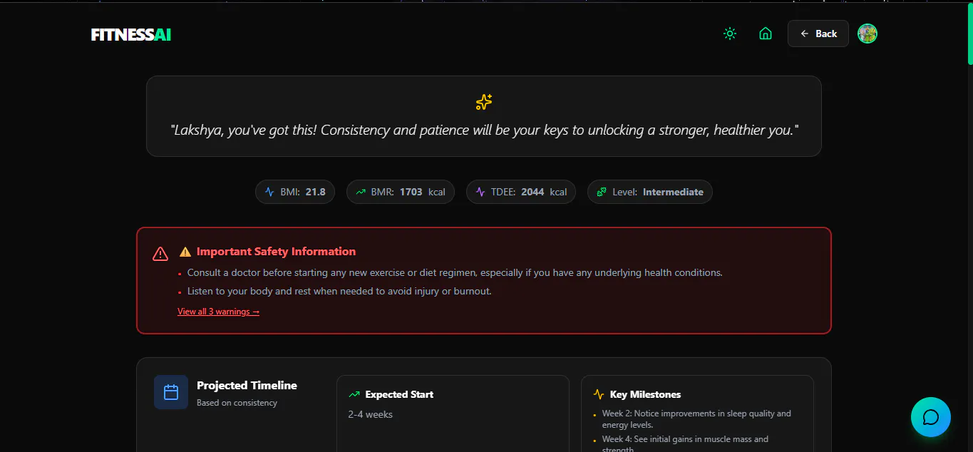Click the page vertical scrollbar thumb
The height and width of the screenshot is (452, 973).
[x=969, y=36]
